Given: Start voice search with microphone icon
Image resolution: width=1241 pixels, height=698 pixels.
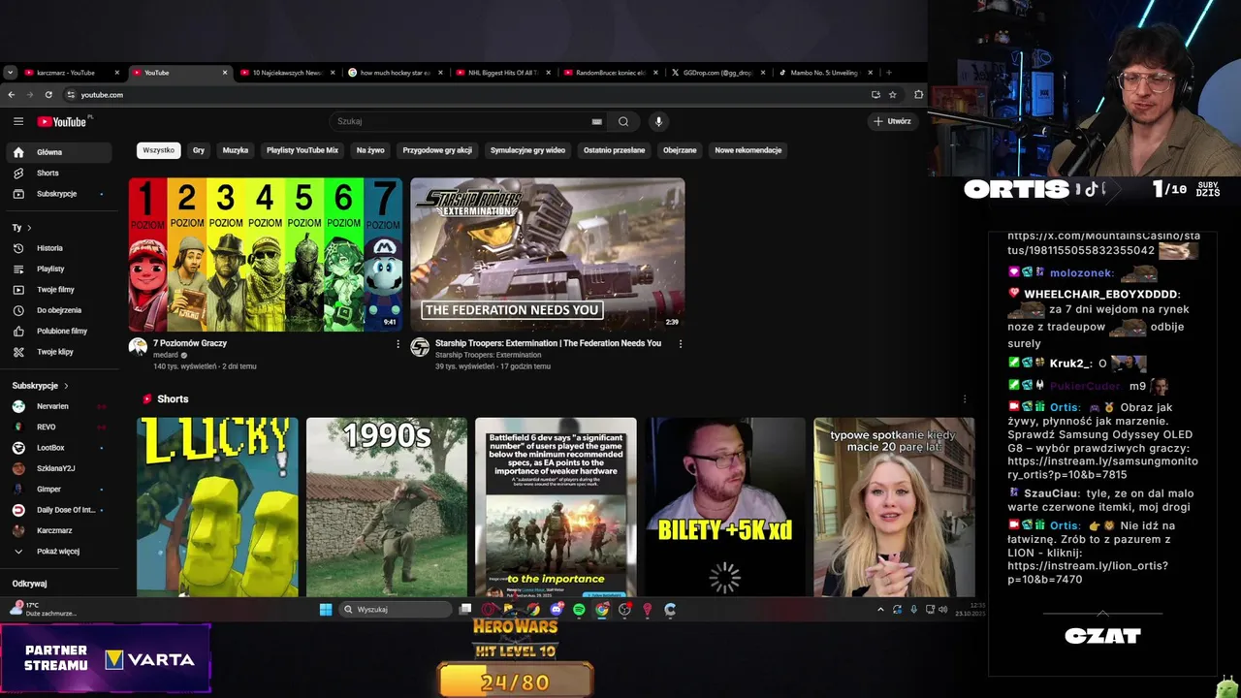Looking at the screenshot, I should (658, 121).
